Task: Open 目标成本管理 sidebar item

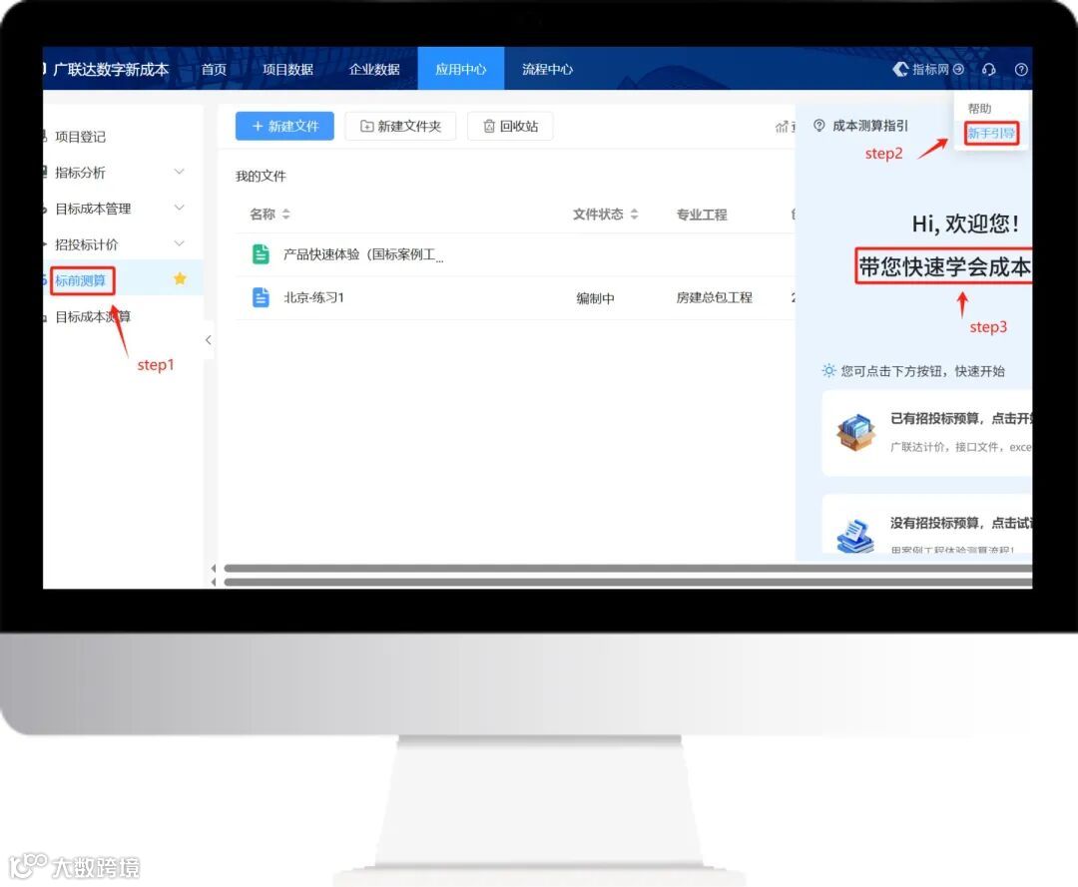Action: tap(93, 209)
